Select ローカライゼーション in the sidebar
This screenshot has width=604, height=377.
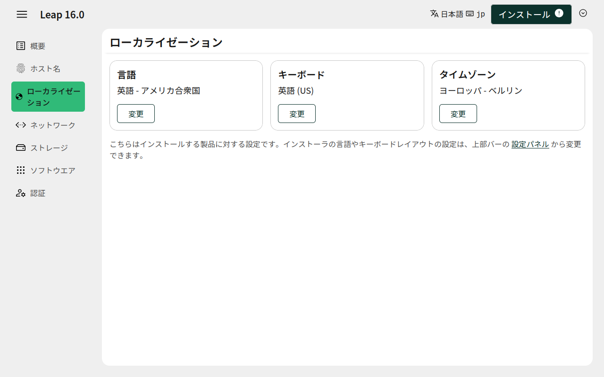coord(48,97)
